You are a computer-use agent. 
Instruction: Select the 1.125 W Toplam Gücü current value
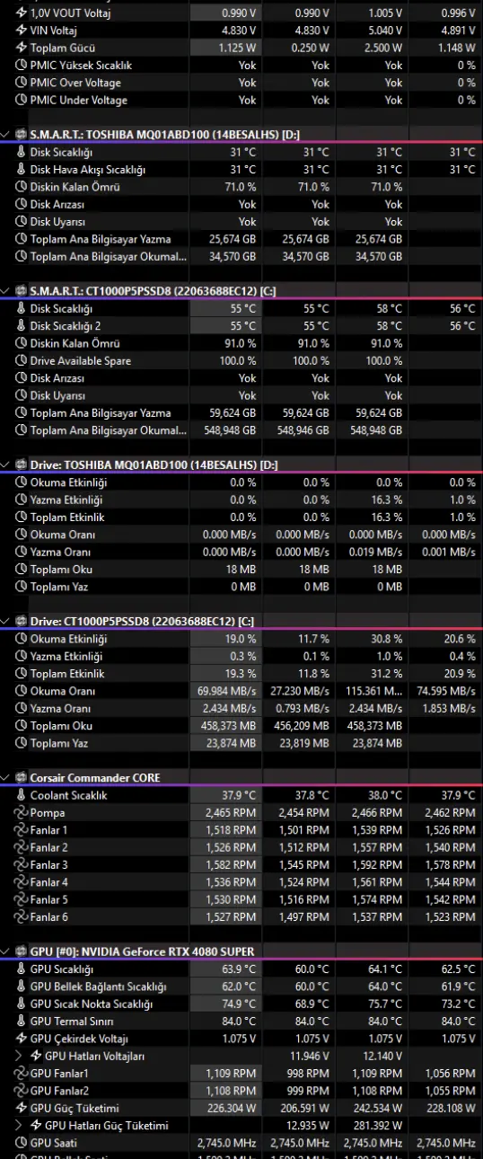coord(237,48)
